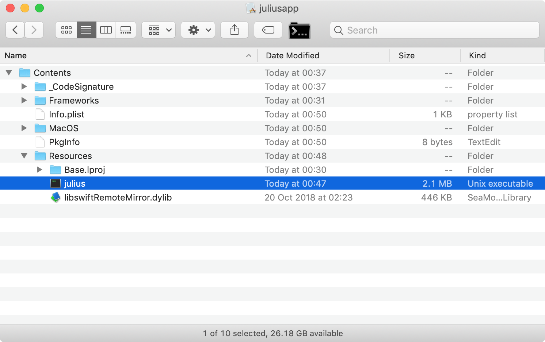
Task: Click the Base.lproj folder icon
Action: pos(56,170)
